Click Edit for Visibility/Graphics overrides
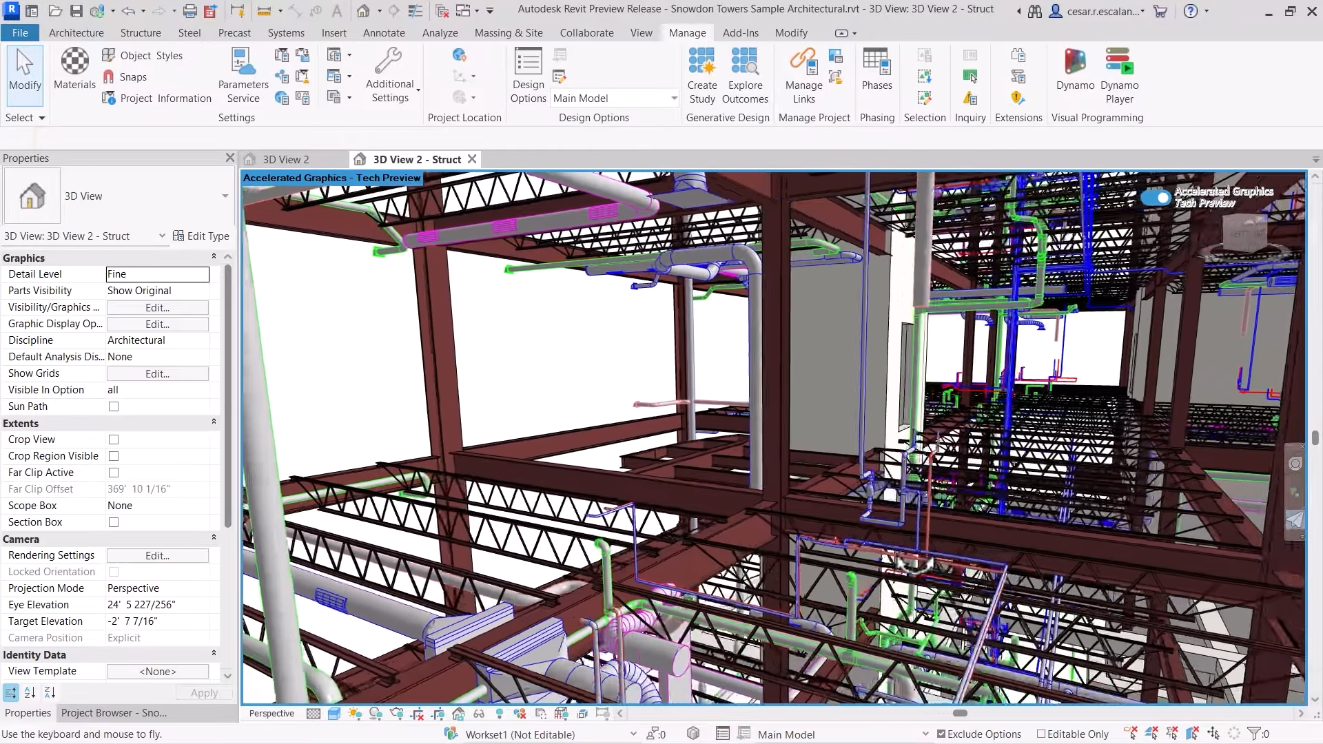Image resolution: width=1323 pixels, height=744 pixels. (157, 307)
